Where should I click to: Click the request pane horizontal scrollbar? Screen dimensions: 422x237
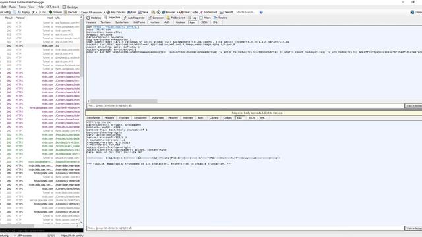coord(123,101)
